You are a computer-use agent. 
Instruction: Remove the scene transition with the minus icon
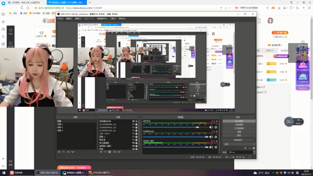250,148
